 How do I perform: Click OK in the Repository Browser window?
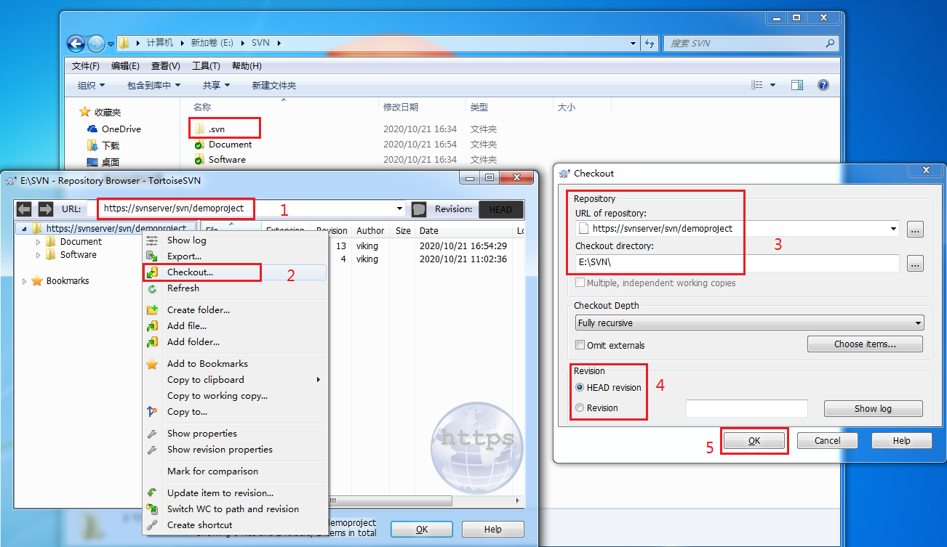(x=422, y=530)
